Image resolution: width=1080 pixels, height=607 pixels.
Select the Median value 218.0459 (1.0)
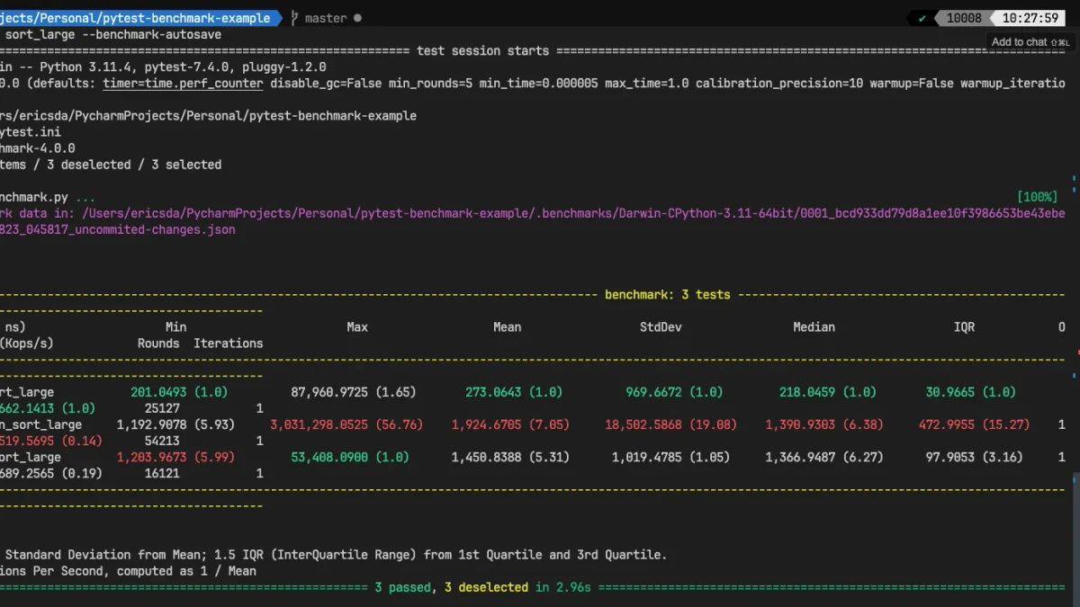pos(827,391)
